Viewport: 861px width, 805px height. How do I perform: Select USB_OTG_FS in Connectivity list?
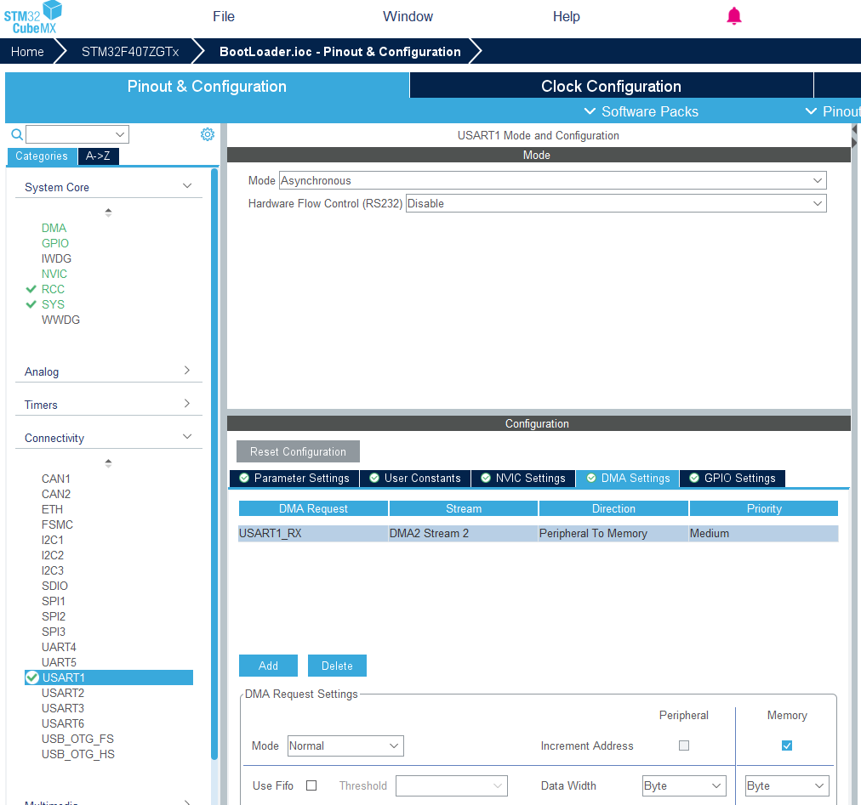[77, 740]
